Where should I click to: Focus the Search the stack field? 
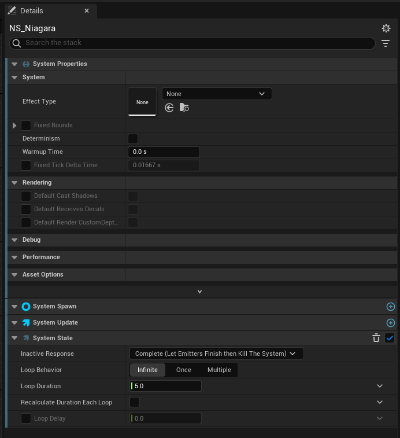click(192, 43)
